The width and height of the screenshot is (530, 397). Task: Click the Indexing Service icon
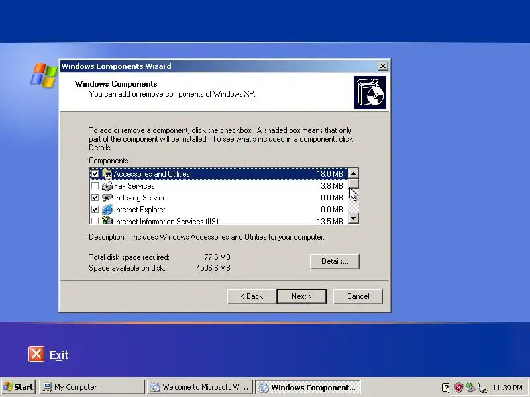pos(107,198)
